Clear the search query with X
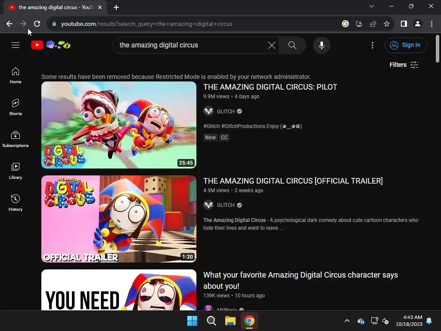Image resolution: width=441 pixels, height=331 pixels. click(x=271, y=45)
